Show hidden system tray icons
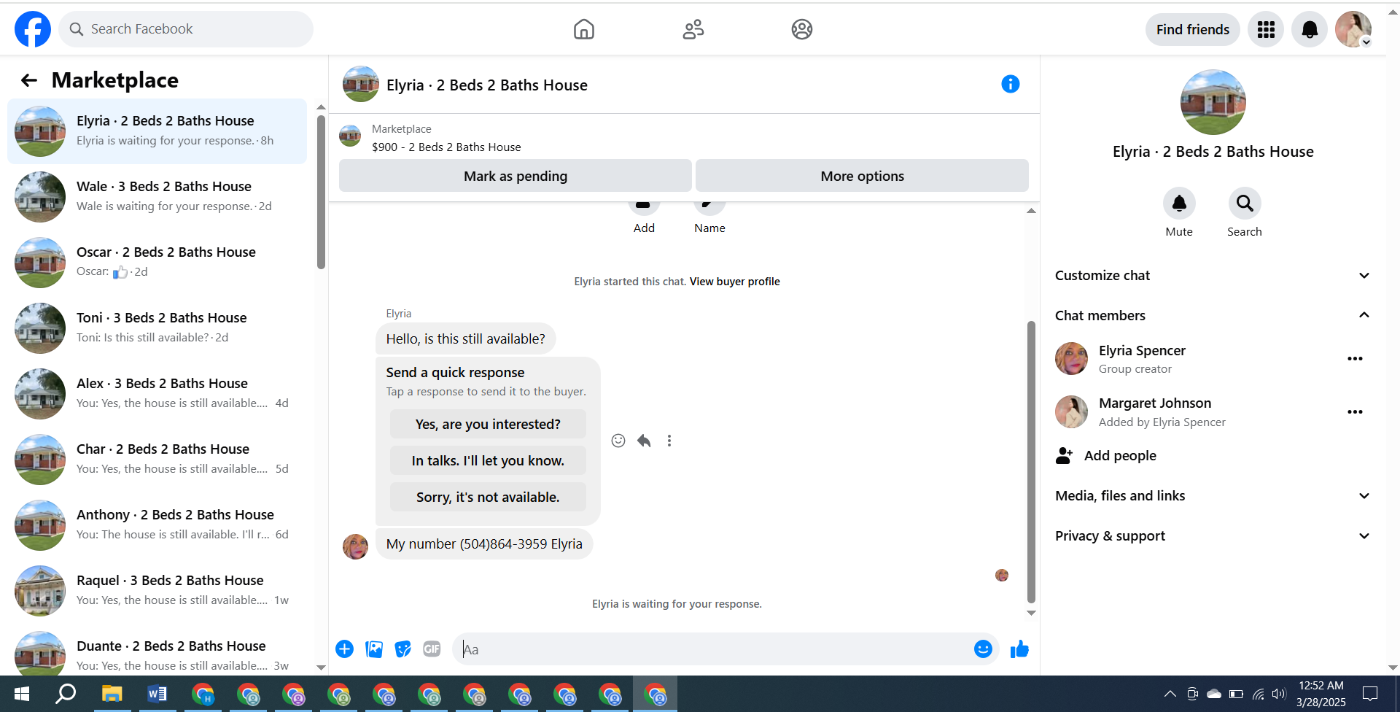 coord(1170,694)
